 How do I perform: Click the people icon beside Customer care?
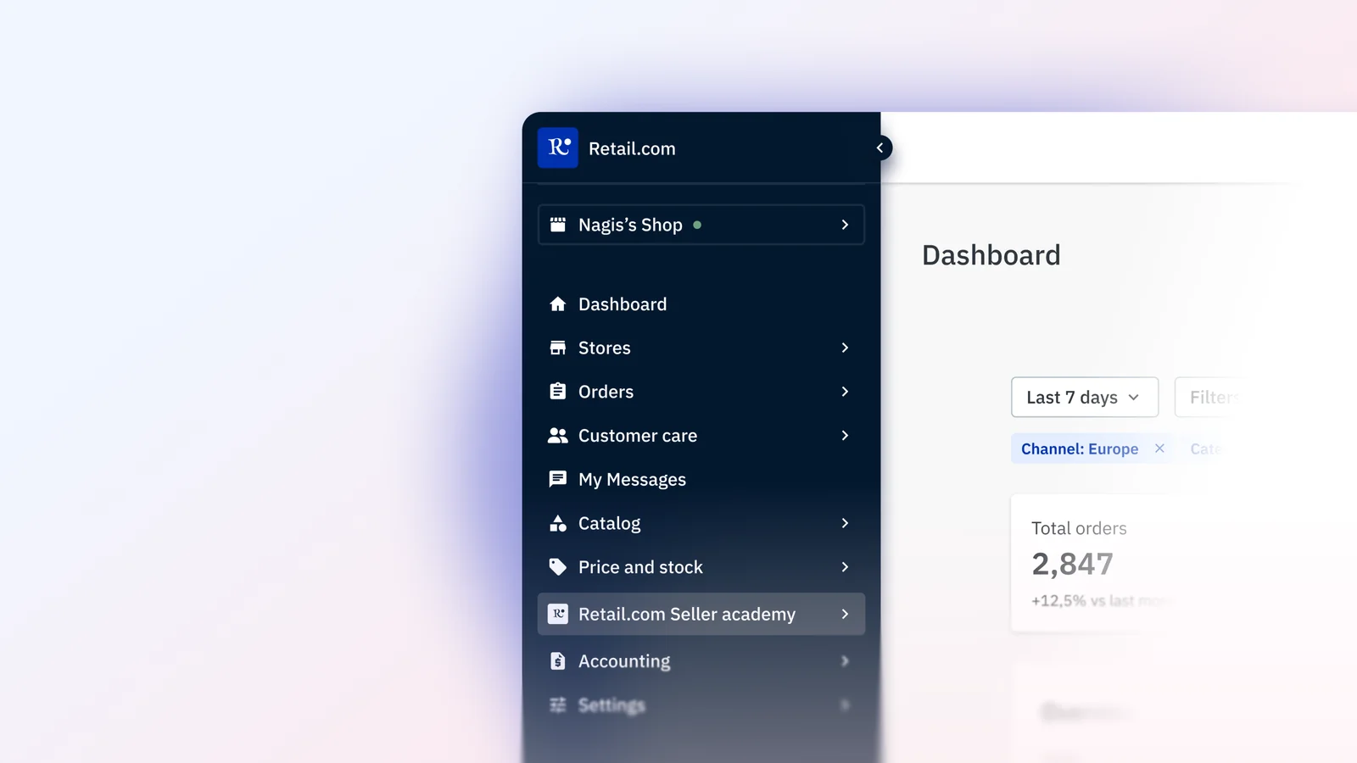558,435
